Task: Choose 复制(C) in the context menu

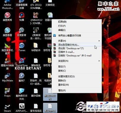Action: (x=77, y=71)
